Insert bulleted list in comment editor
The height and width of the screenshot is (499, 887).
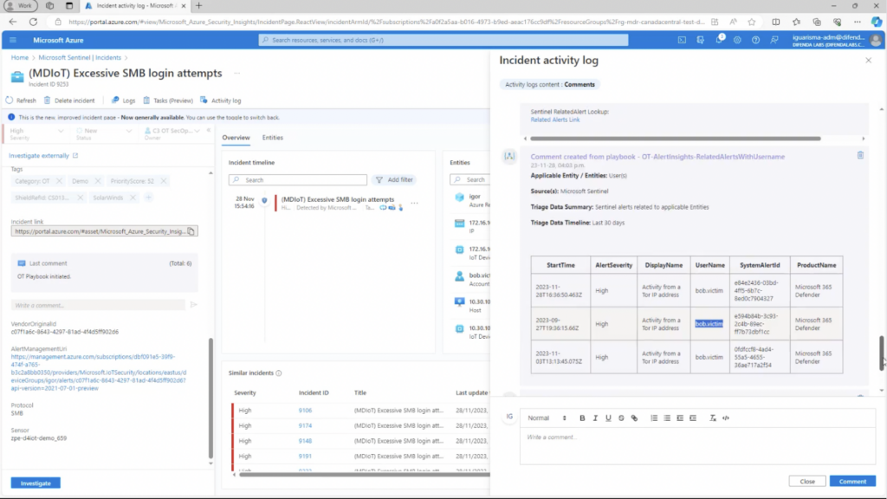tap(667, 418)
